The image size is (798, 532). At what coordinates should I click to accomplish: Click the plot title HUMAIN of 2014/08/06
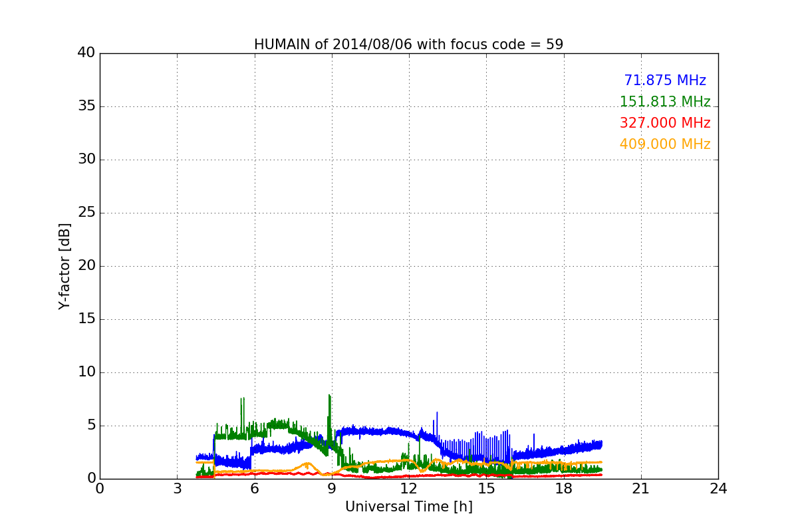click(408, 45)
